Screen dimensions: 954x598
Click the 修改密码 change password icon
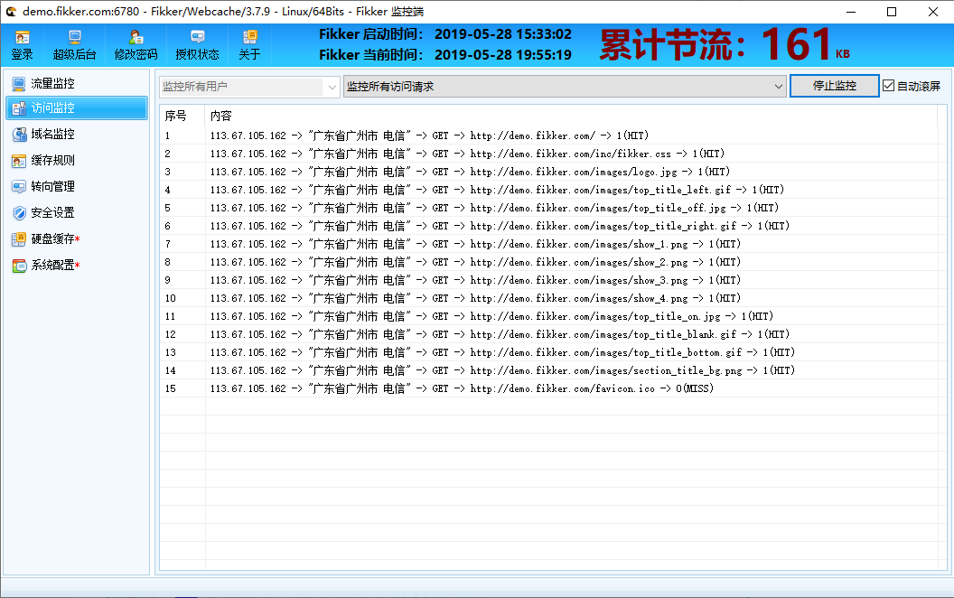(136, 38)
